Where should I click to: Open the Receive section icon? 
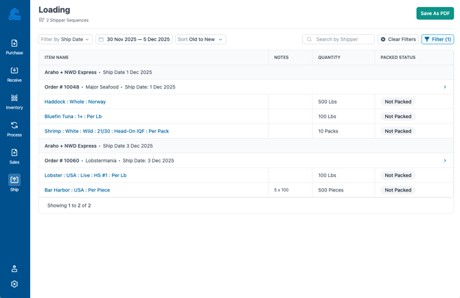pos(14,71)
